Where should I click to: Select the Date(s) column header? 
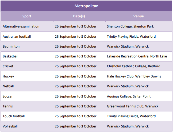pos(79,16)
